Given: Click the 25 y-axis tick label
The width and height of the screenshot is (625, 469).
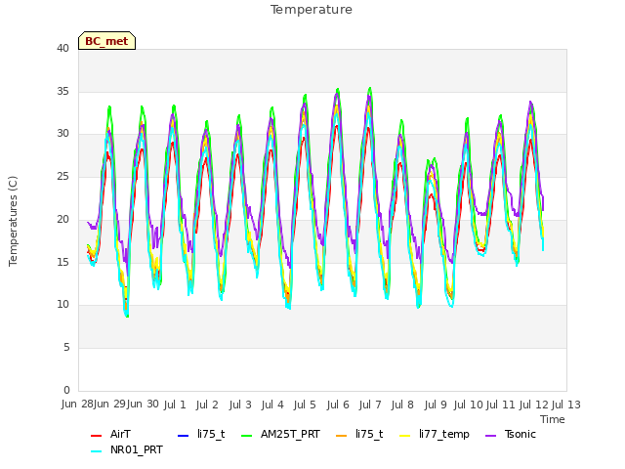Looking at the screenshot, I should (62, 176).
